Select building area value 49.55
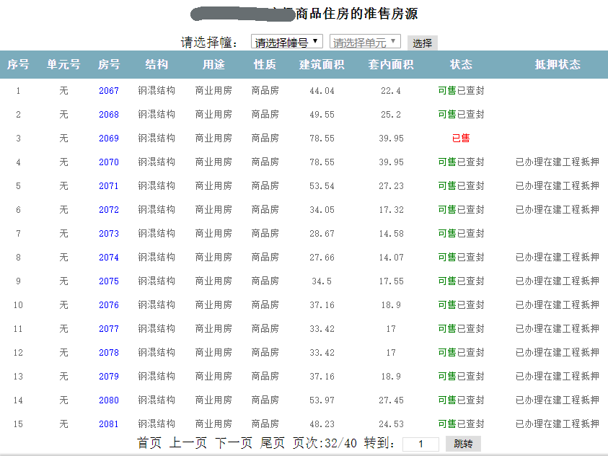This screenshot has height=456, width=608. pyautogui.click(x=322, y=115)
